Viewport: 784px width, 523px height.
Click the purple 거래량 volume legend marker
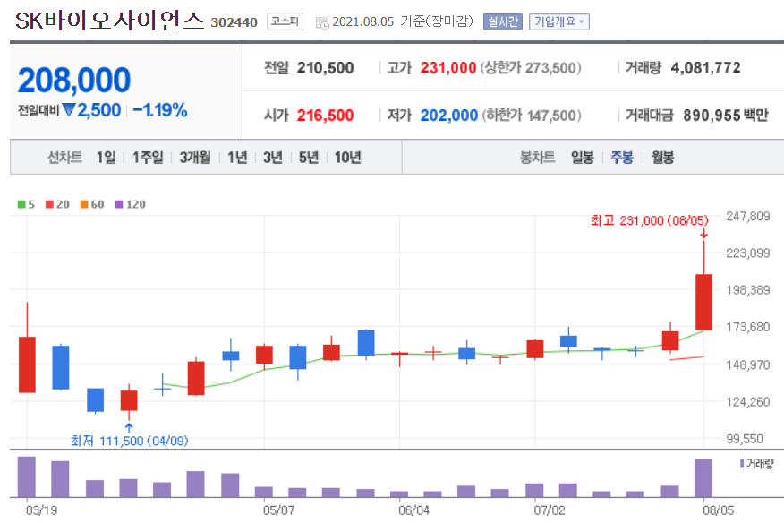[742, 464]
